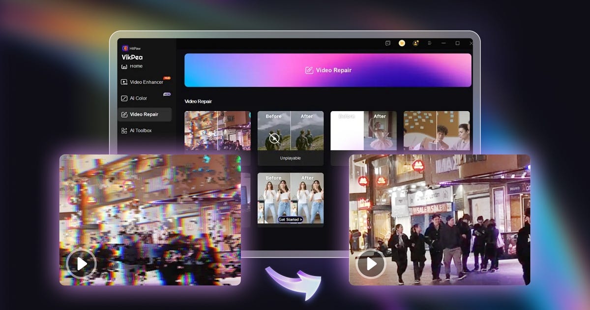
Task: Click the Video Repair section heading
Action: [198, 101]
